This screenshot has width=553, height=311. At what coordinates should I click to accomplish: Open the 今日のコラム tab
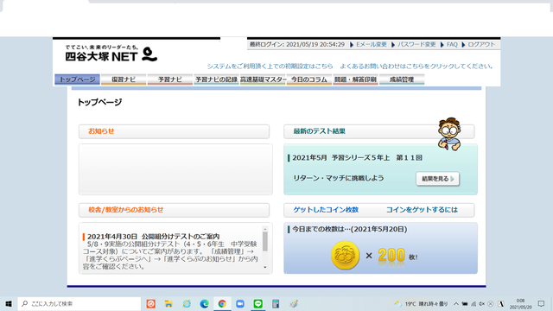(309, 79)
